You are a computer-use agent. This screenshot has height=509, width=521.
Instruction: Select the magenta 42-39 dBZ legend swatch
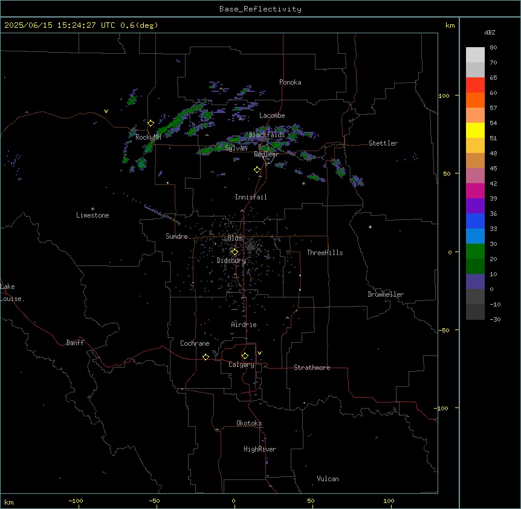coord(475,190)
